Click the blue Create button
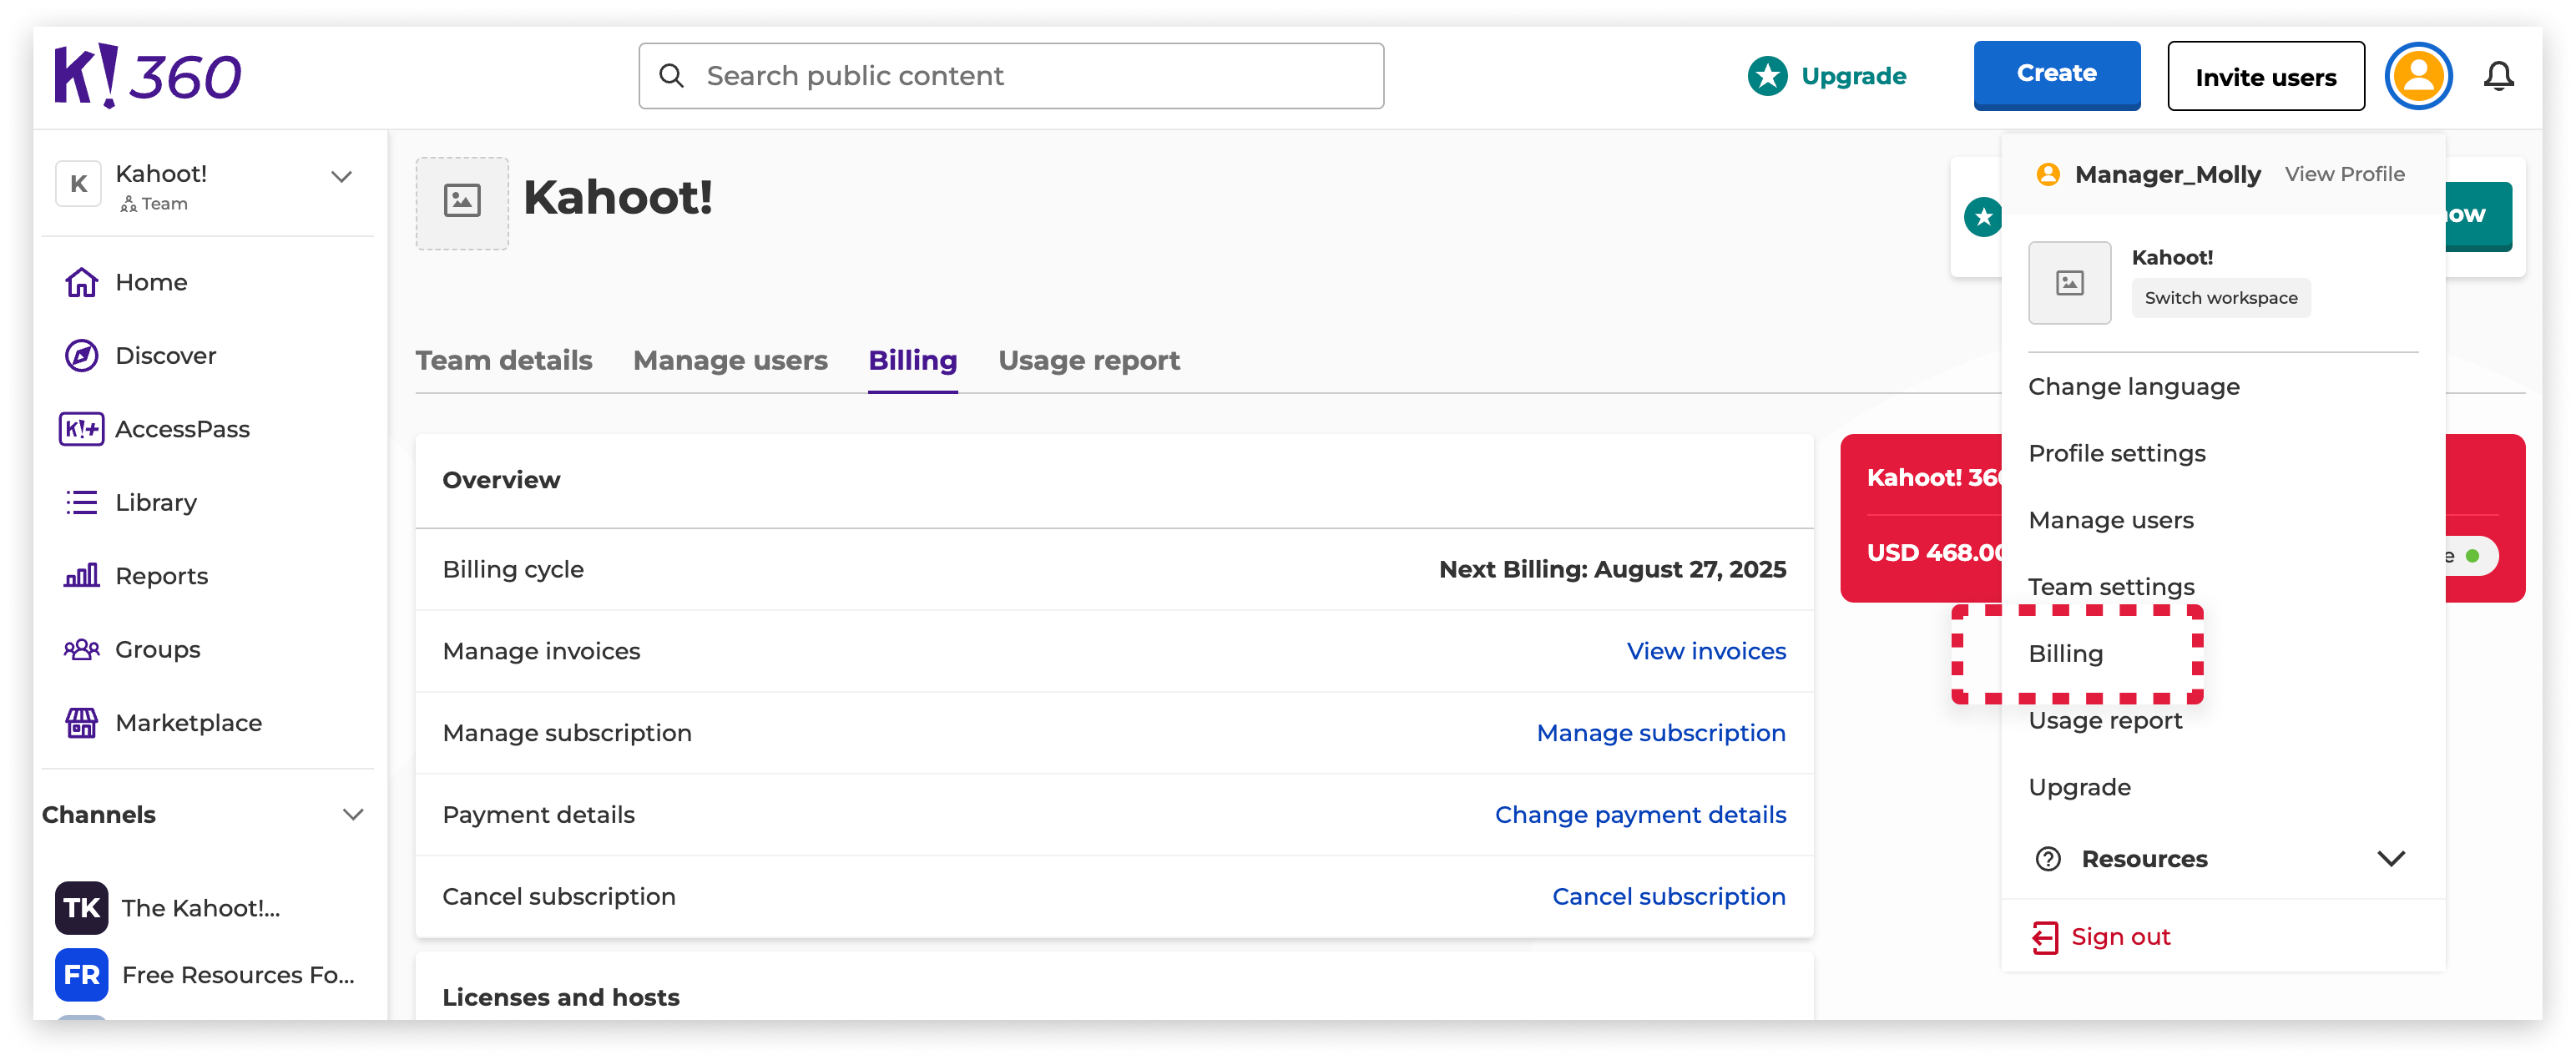This screenshot has height=1060, width=2576. [2056, 75]
